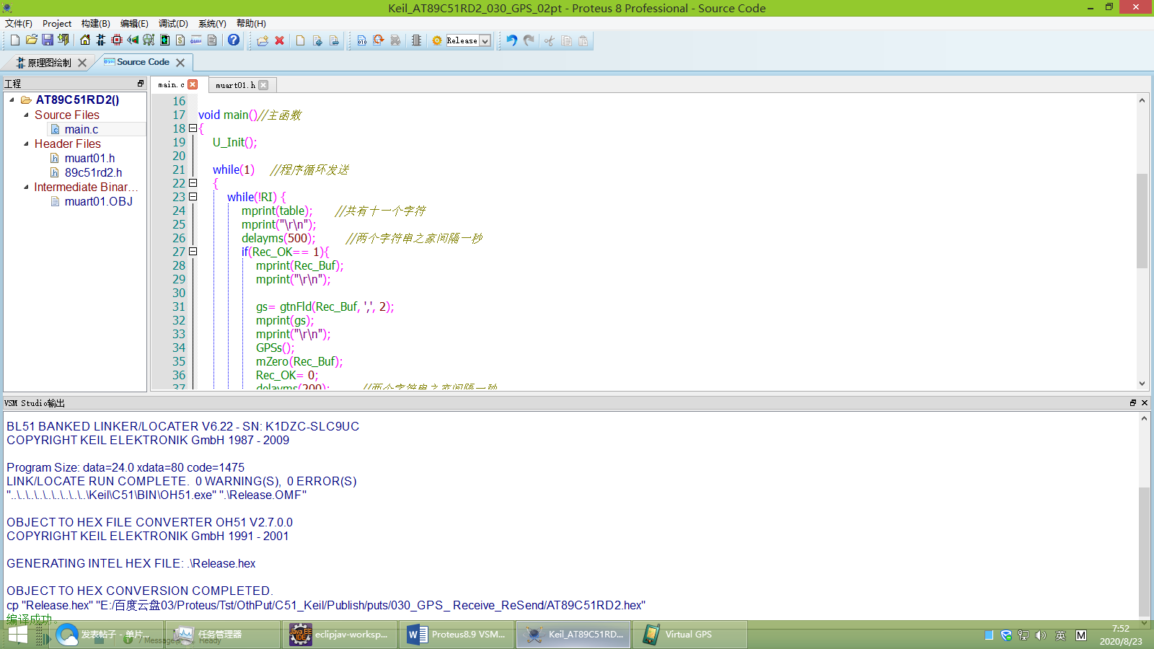Open the 调试(D) menu
Viewport: 1154px width, 649px height.
coord(173,23)
